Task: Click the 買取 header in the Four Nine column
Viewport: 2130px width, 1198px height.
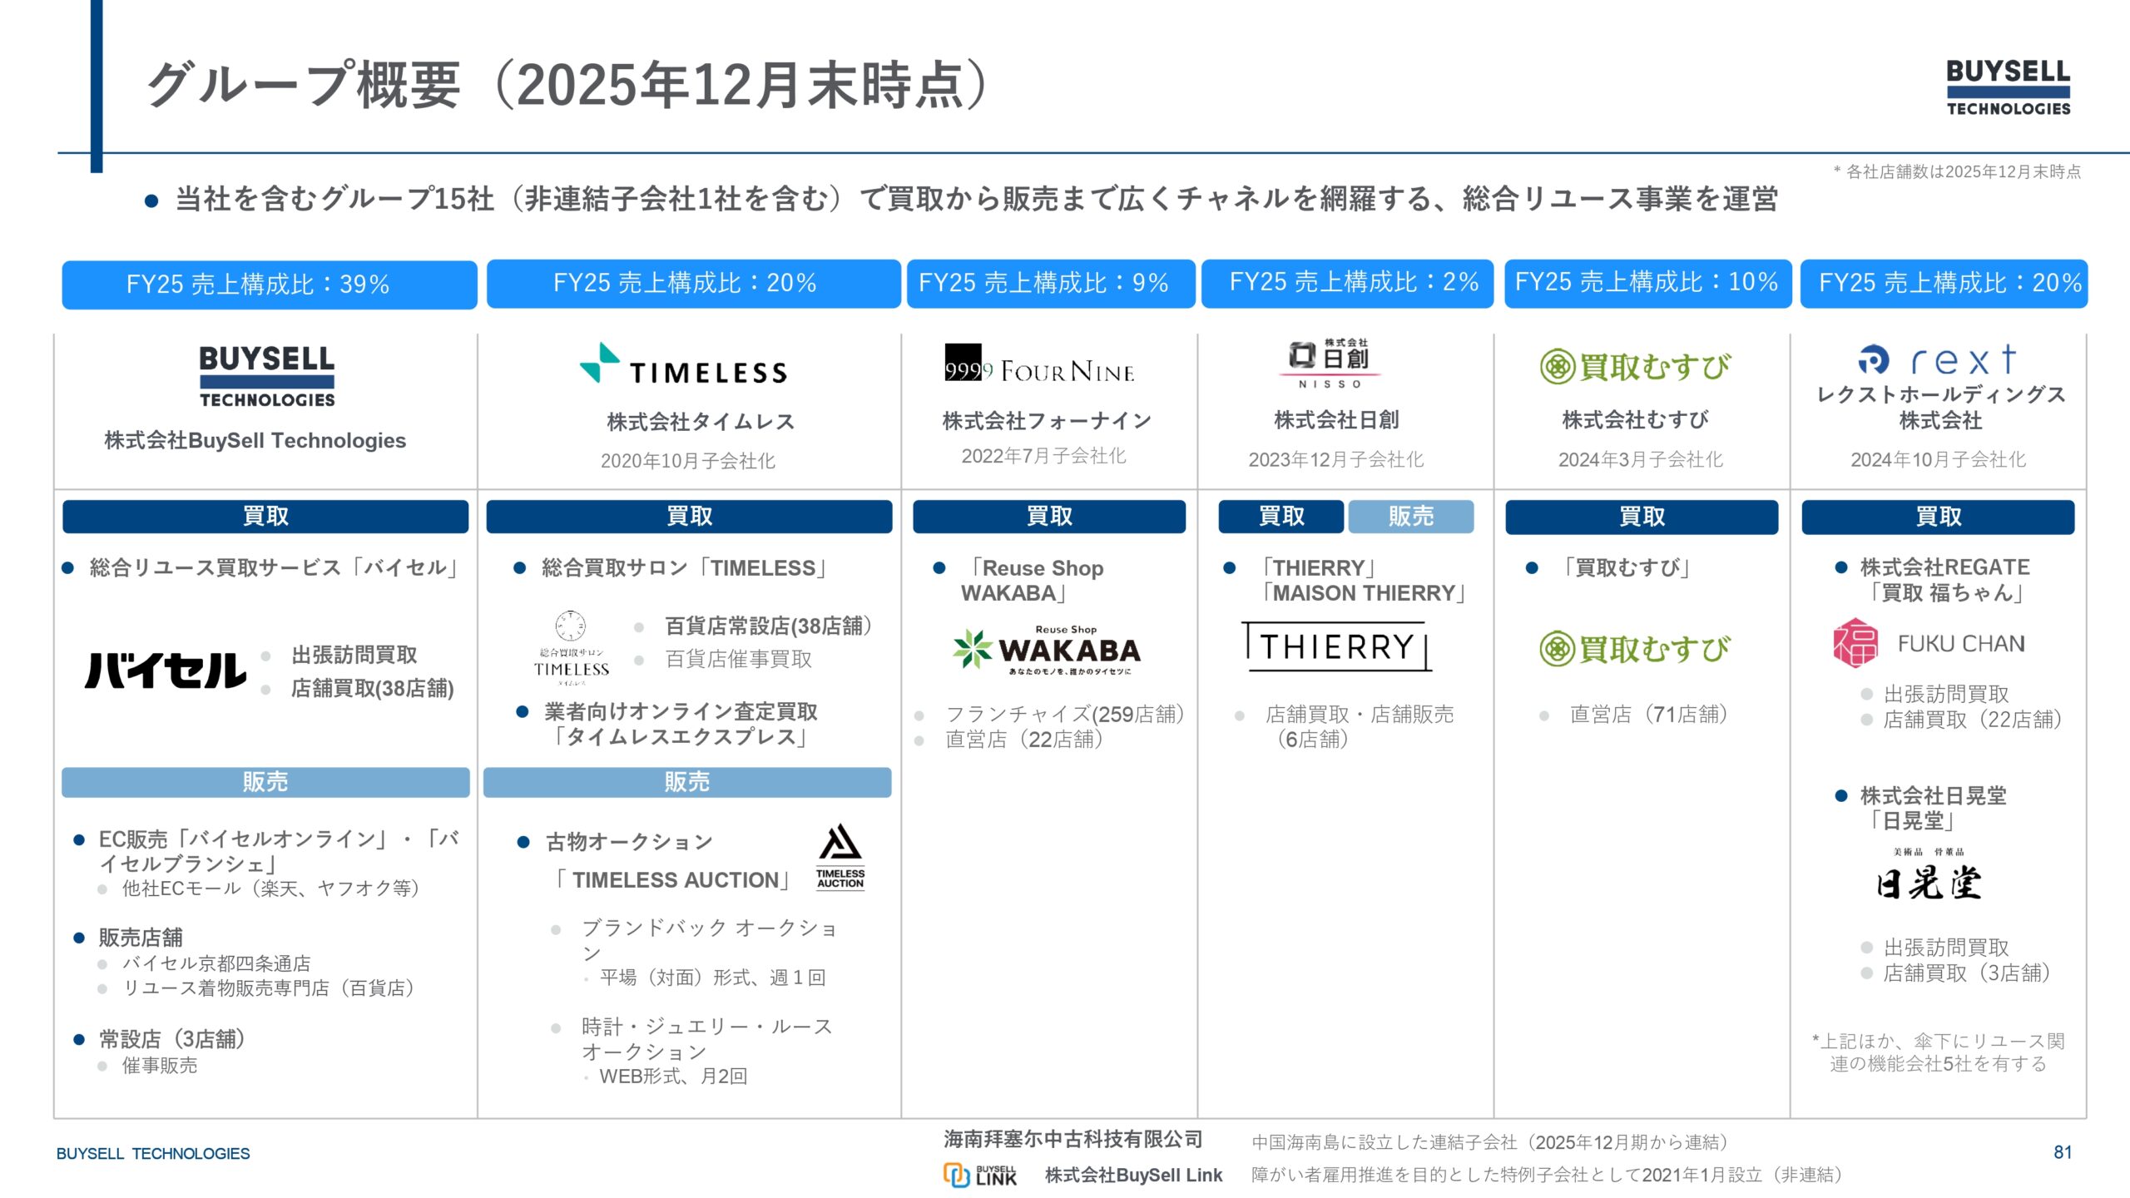Action: pyautogui.click(x=1049, y=516)
